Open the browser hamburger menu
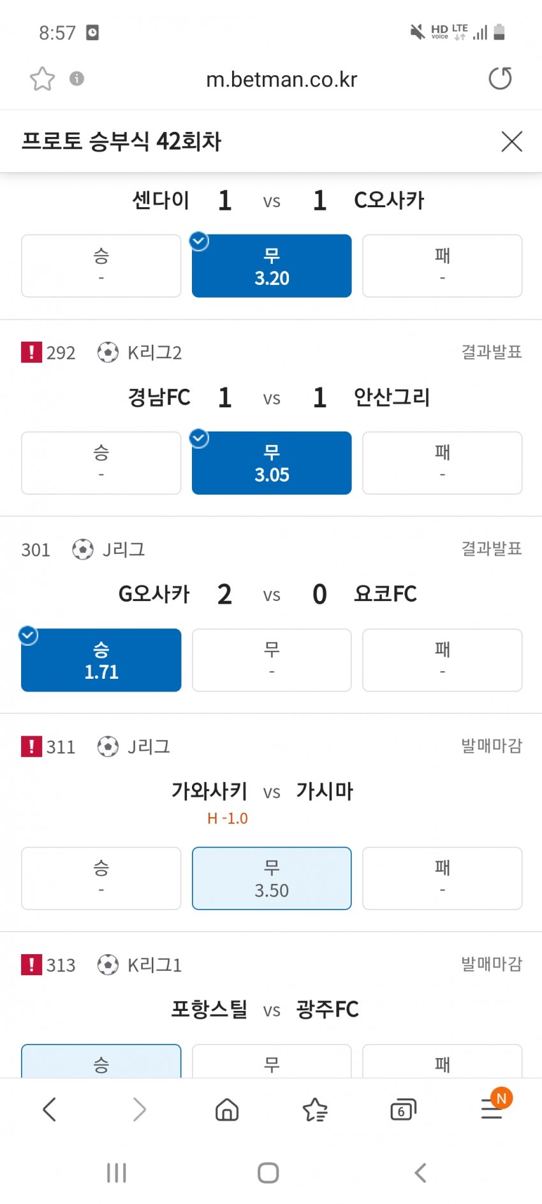Viewport: 542px width, 1204px height. 492,1110
